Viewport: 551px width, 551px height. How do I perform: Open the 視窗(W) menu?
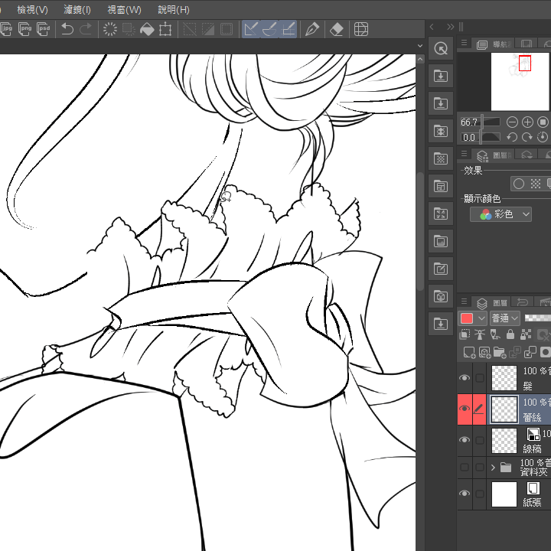pyautogui.click(x=124, y=9)
